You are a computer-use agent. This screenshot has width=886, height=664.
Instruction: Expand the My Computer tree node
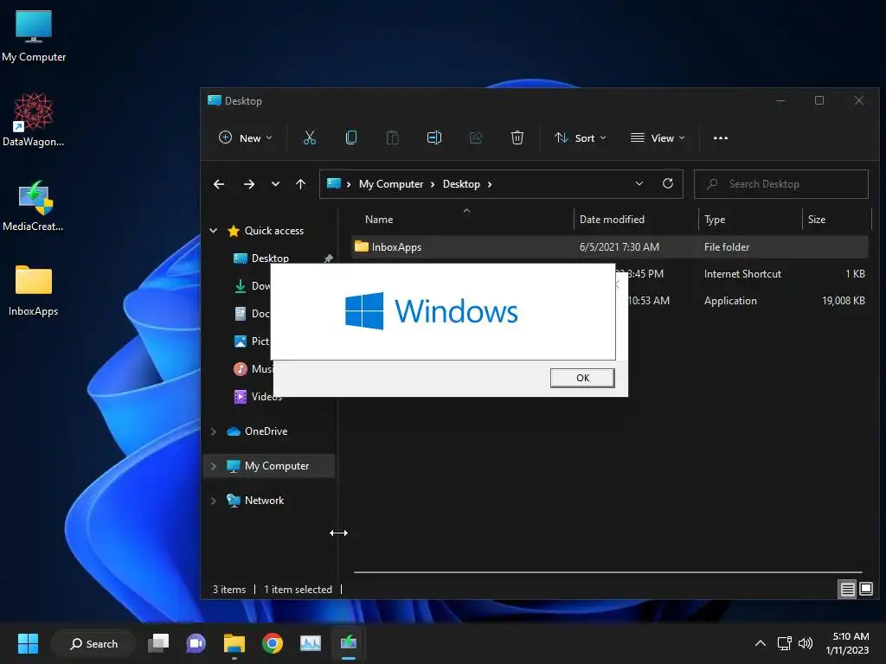tap(214, 466)
